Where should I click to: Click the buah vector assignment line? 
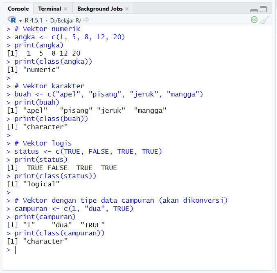108,94
